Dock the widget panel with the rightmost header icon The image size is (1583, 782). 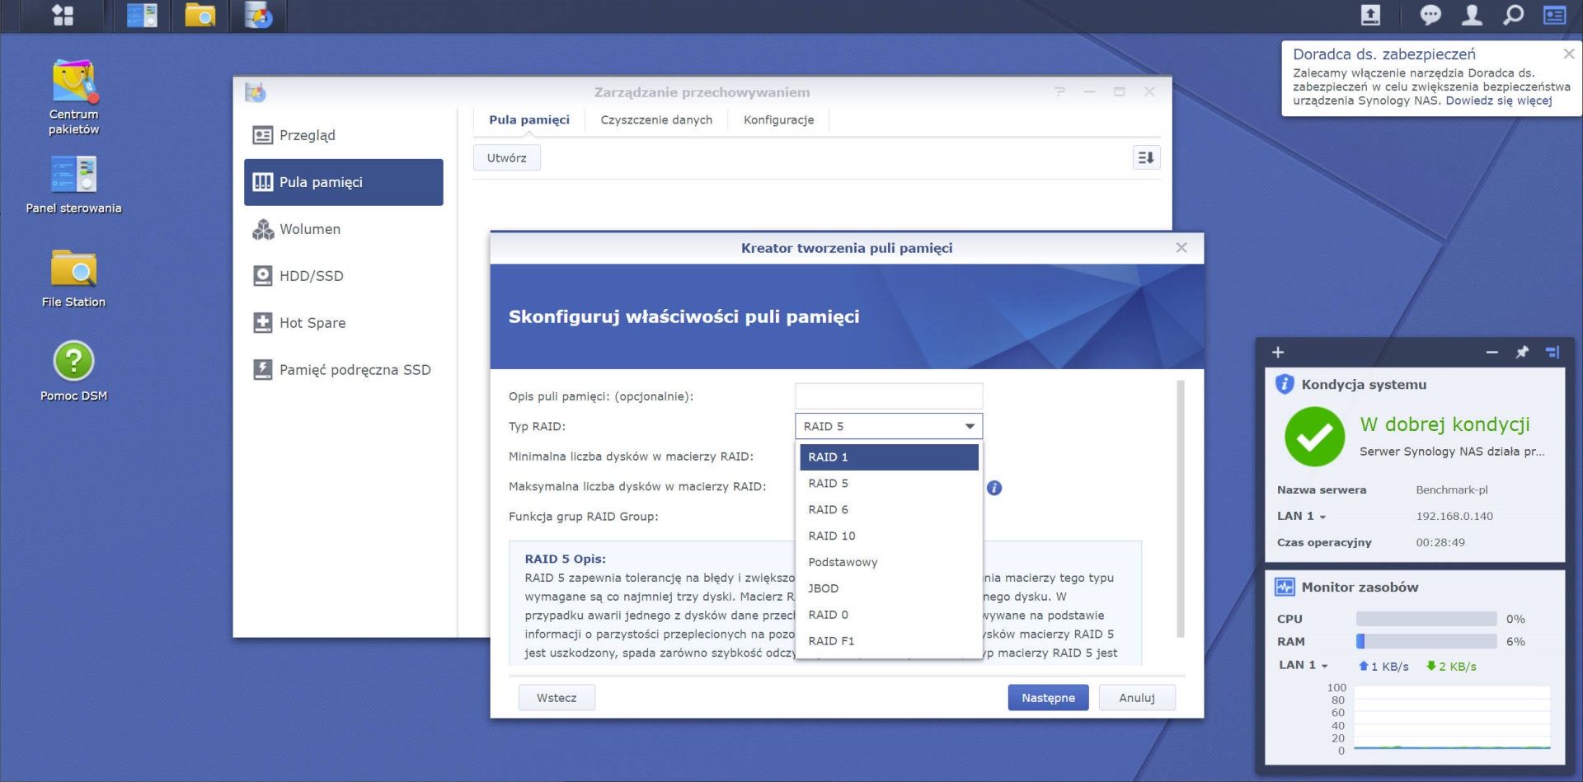coord(1552,353)
